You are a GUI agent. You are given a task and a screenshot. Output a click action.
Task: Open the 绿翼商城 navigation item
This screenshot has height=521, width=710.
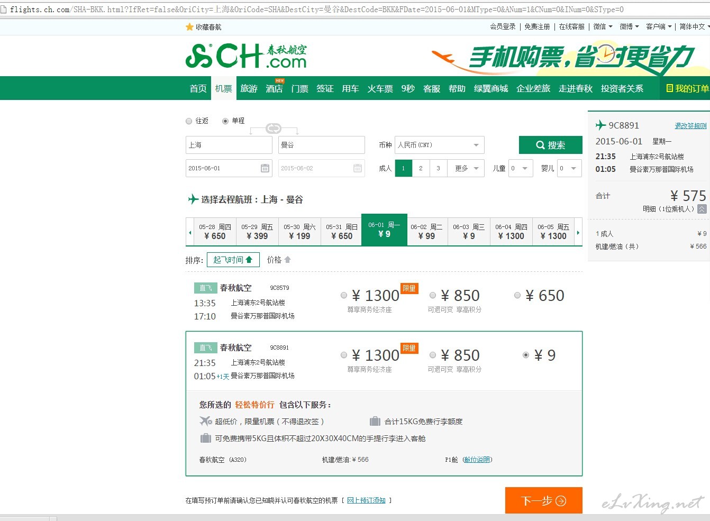pyautogui.click(x=490, y=88)
